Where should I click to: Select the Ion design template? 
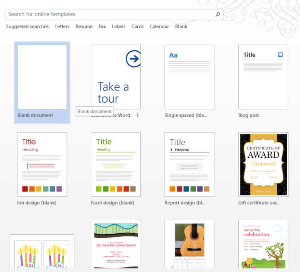tap(42, 164)
